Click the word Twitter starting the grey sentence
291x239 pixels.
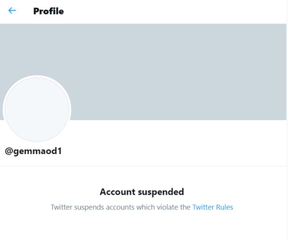click(x=61, y=207)
